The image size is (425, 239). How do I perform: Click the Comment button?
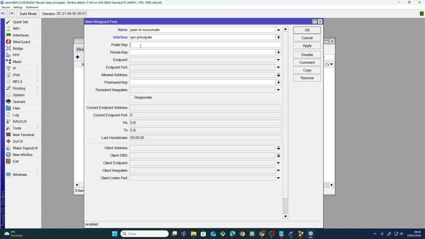pyautogui.click(x=307, y=62)
